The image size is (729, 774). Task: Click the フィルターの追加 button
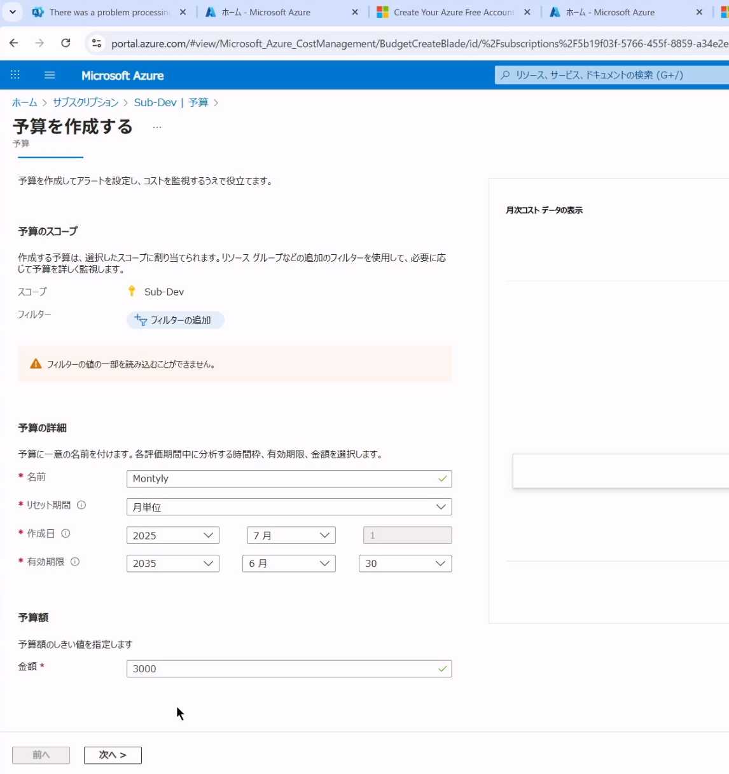(175, 320)
